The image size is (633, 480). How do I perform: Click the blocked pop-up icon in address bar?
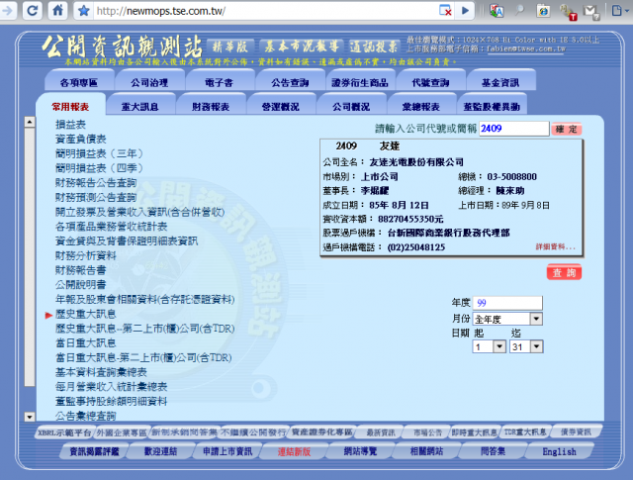[x=445, y=11]
